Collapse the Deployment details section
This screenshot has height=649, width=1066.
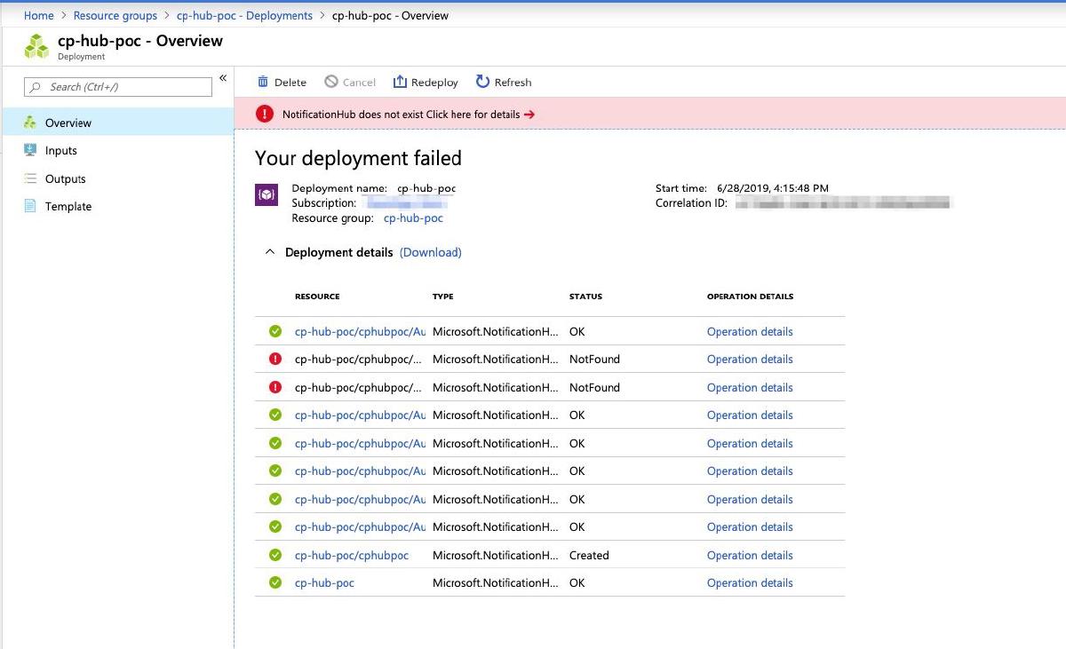pyautogui.click(x=270, y=252)
